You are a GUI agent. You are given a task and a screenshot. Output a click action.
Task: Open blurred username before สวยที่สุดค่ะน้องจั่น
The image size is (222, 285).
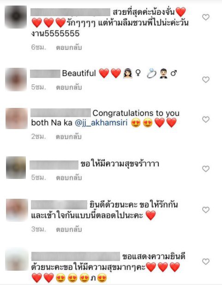[x=70, y=12]
